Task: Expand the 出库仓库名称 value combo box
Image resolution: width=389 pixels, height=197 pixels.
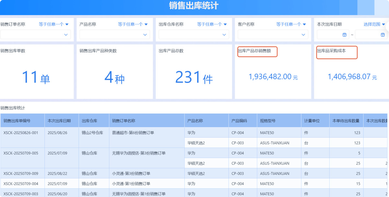Action: (x=194, y=35)
